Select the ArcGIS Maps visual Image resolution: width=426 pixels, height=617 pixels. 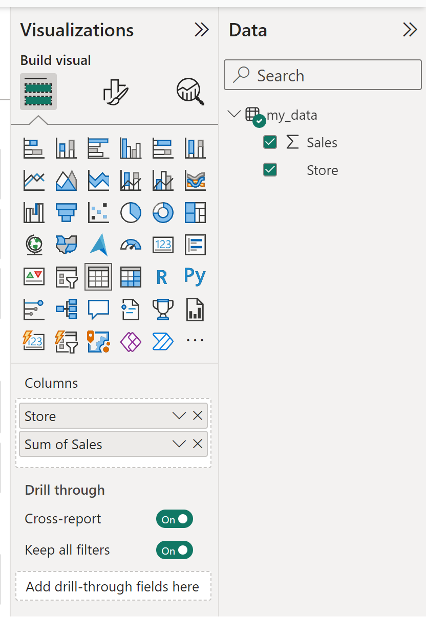(98, 341)
